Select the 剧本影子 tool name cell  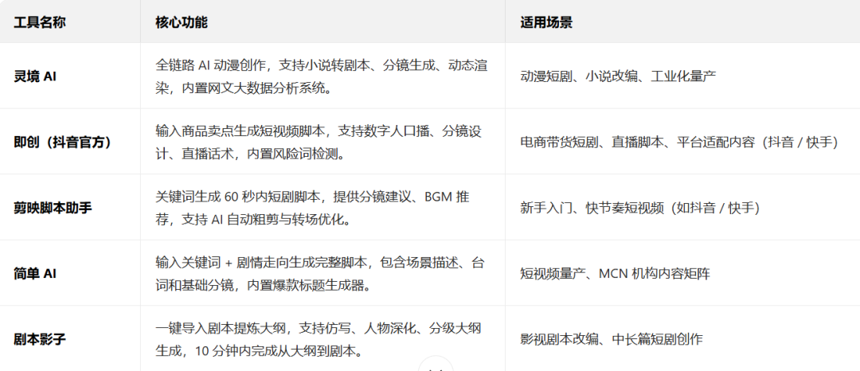pos(69,338)
